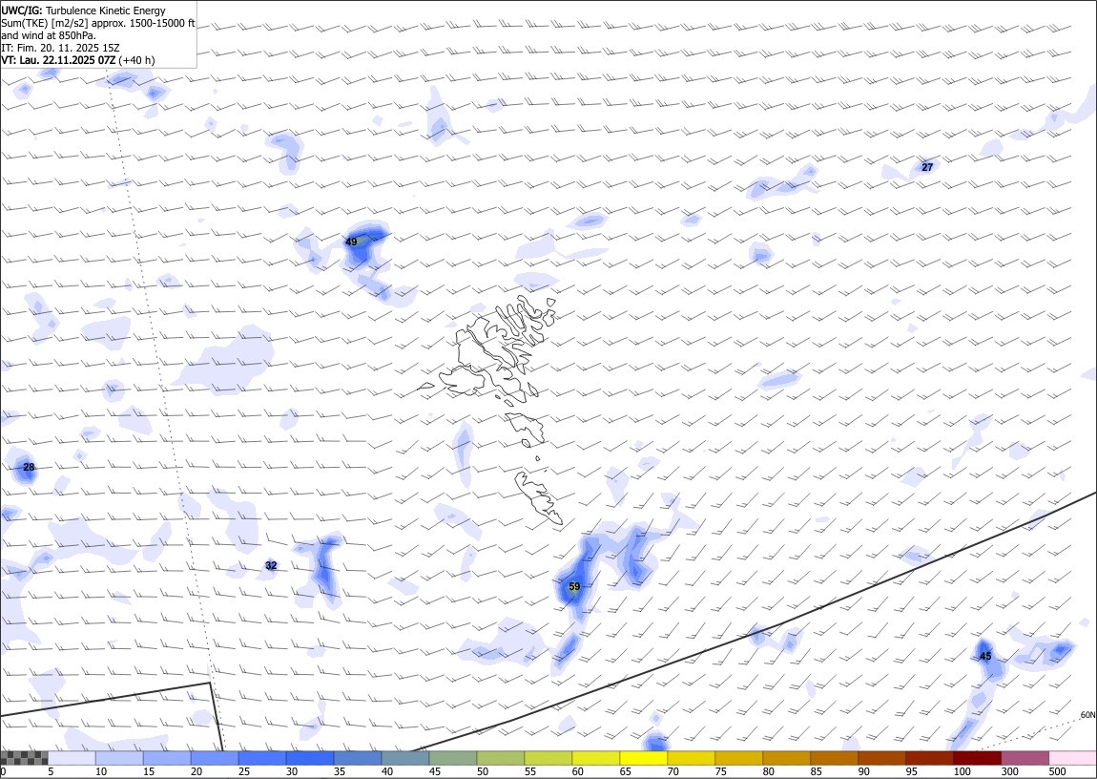This screenshot has height=779, width=1097.
Task: Click the checkered 0–5 legend swatch
Action: [x=24, y=758]
